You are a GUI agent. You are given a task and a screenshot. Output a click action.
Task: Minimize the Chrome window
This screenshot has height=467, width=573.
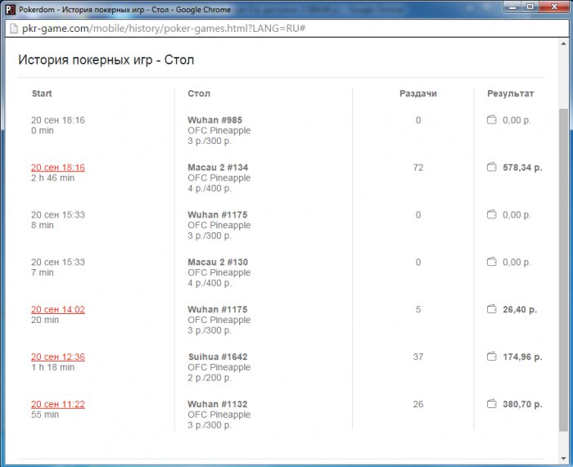coord(513,7)
